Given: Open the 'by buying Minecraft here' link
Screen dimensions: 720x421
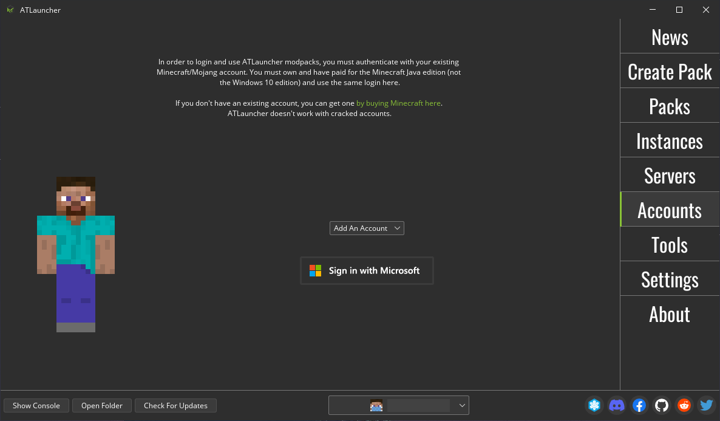Looking at the screenshot, I should coord(398,103).
